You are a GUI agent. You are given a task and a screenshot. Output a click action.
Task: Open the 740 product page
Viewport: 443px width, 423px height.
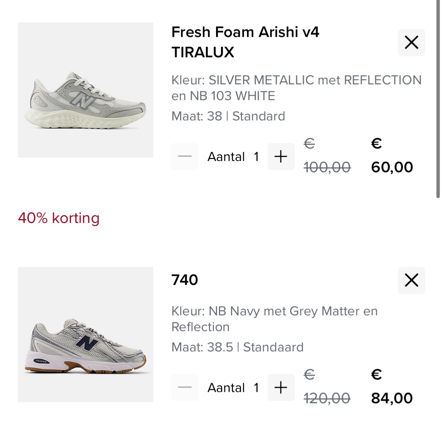pyautogui.click(x=185, y=280)
